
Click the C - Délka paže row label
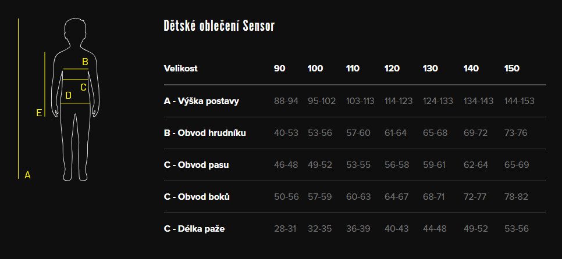pyautogui.click(x=194, y=229)
